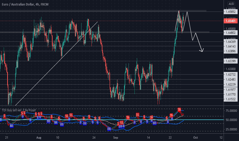The height and width of the screenshot is (141, 239).
Task: Click the 50.00000 indicator scale value
Action: point(231,120)
